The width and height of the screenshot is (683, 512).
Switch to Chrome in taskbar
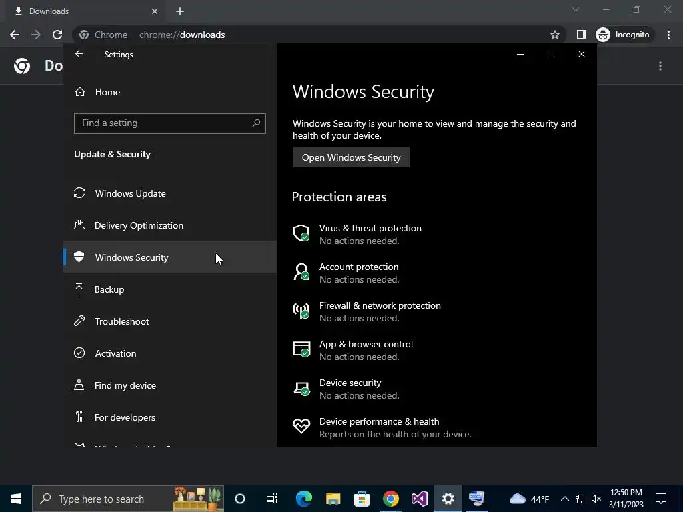(x=391, y=499)
